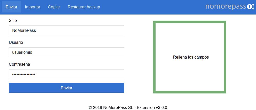Click the Sitio field label

13,20
